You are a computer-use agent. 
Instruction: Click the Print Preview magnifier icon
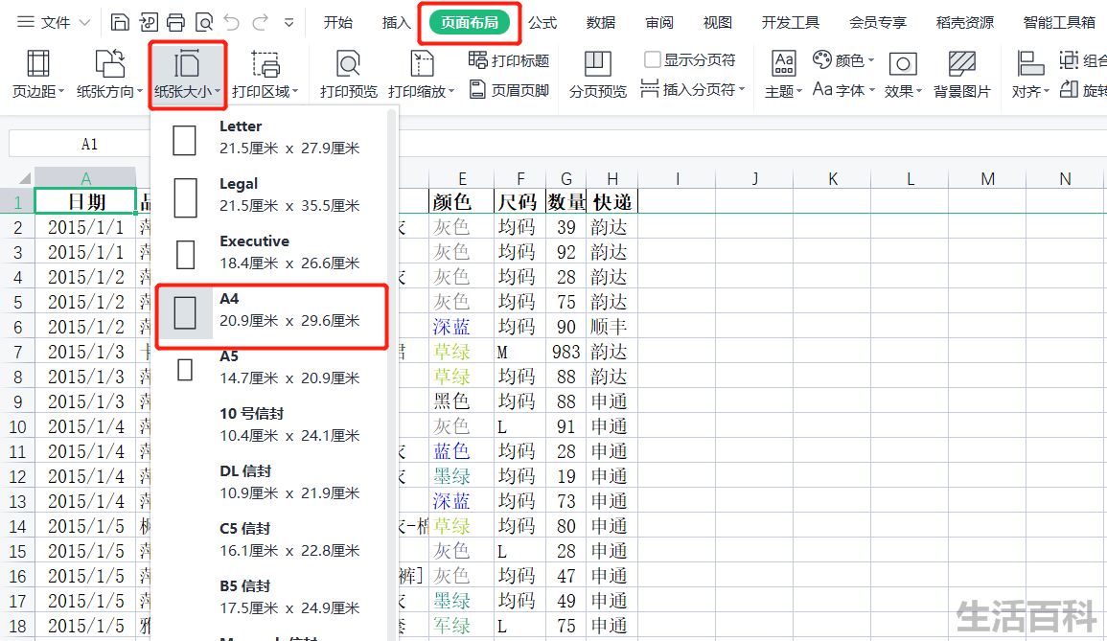pyautogui.click(x=204, y=23)
